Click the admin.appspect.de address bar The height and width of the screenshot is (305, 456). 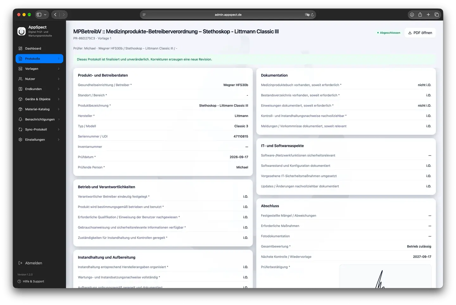pos(228,15)
